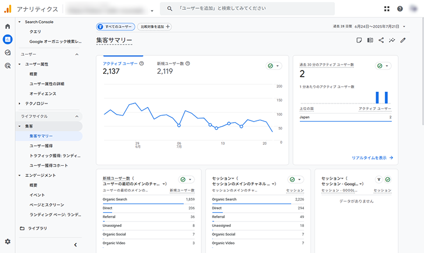424x253 pixels.
Task: Collapse the Search Console tree item
Action: pos(19,22)
